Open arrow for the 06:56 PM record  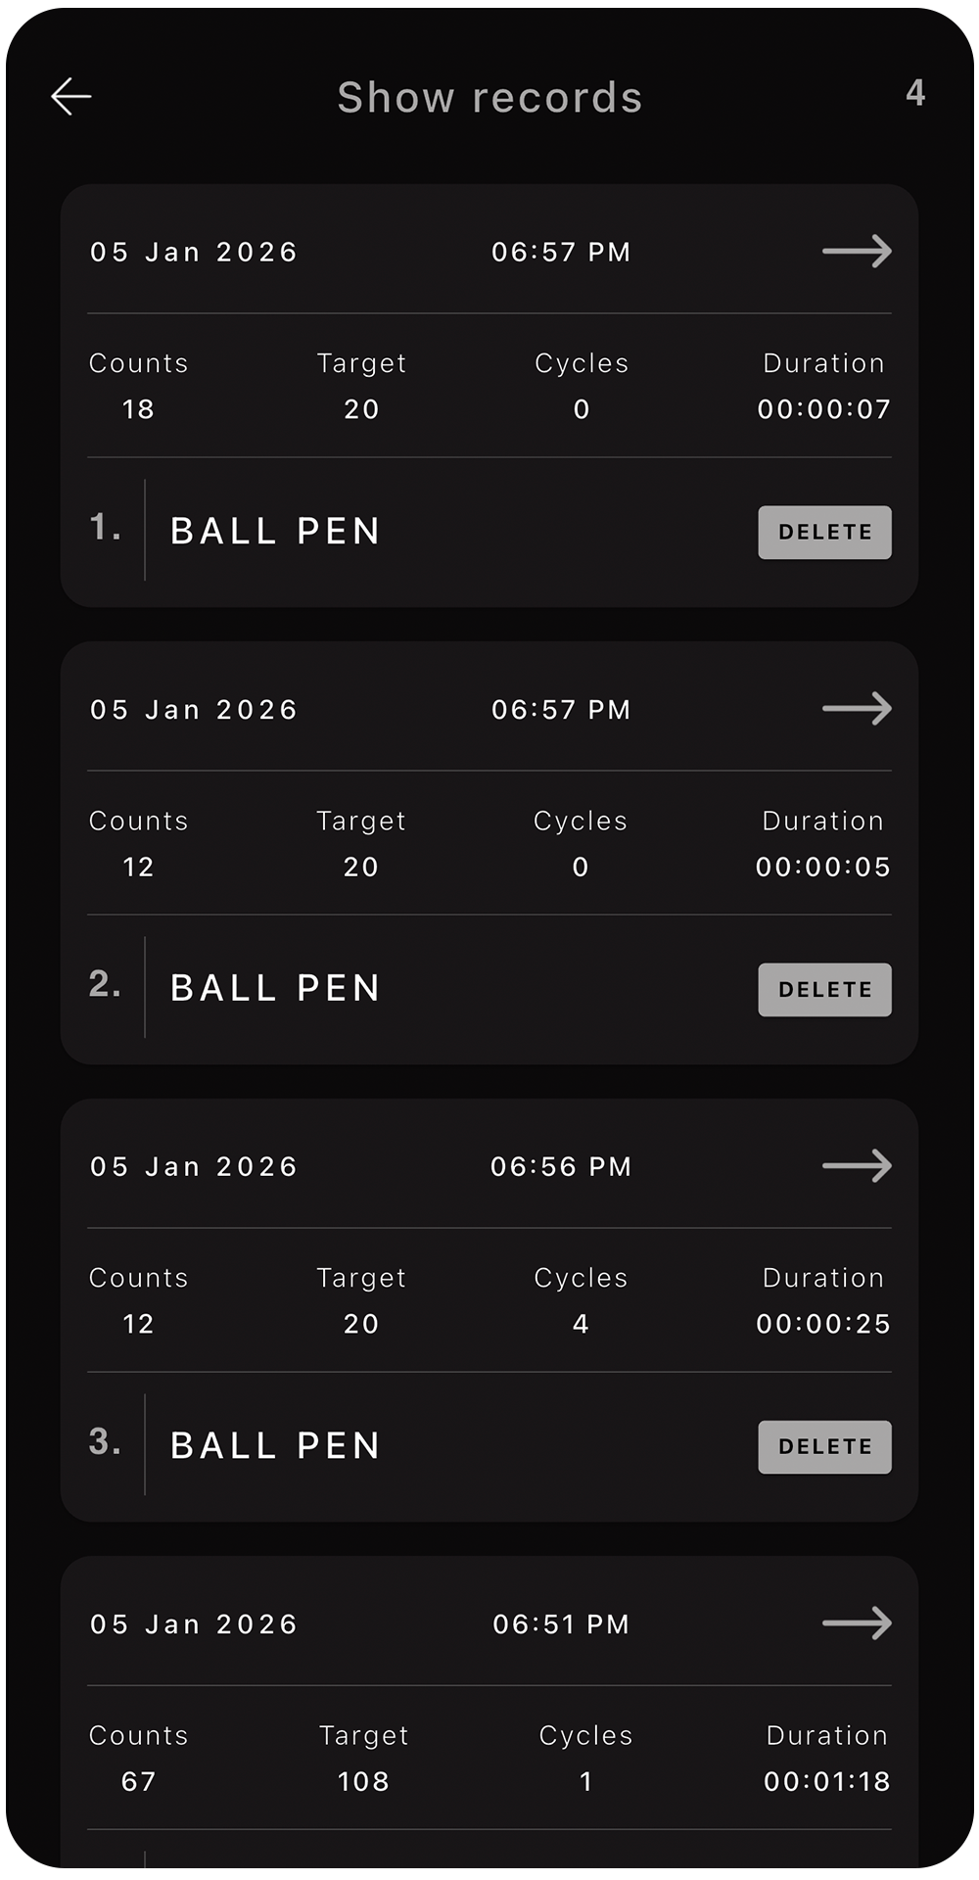point(857,1166)
